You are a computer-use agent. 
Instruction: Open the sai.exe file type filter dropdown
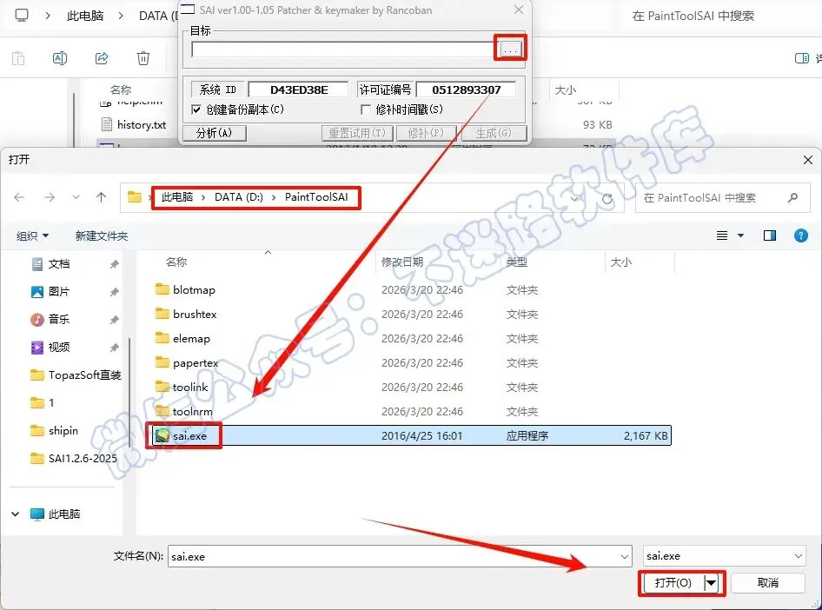coord(725,555)
